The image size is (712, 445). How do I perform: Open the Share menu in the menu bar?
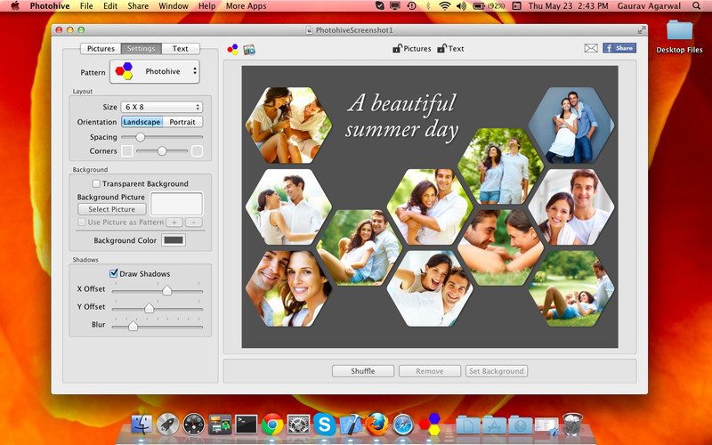tap(138, 6)
